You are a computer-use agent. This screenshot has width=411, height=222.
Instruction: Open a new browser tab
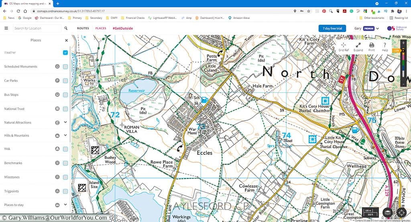tap(58, 4)
